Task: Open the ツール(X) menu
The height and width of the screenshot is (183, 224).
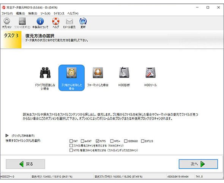Action: click(45, 13)
